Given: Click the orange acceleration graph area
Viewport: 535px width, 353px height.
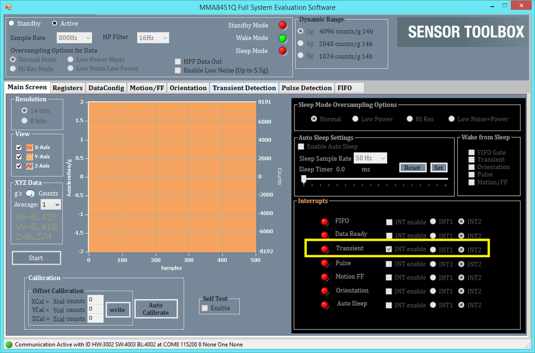Looking at the screenshot, I should coord(172,177).
